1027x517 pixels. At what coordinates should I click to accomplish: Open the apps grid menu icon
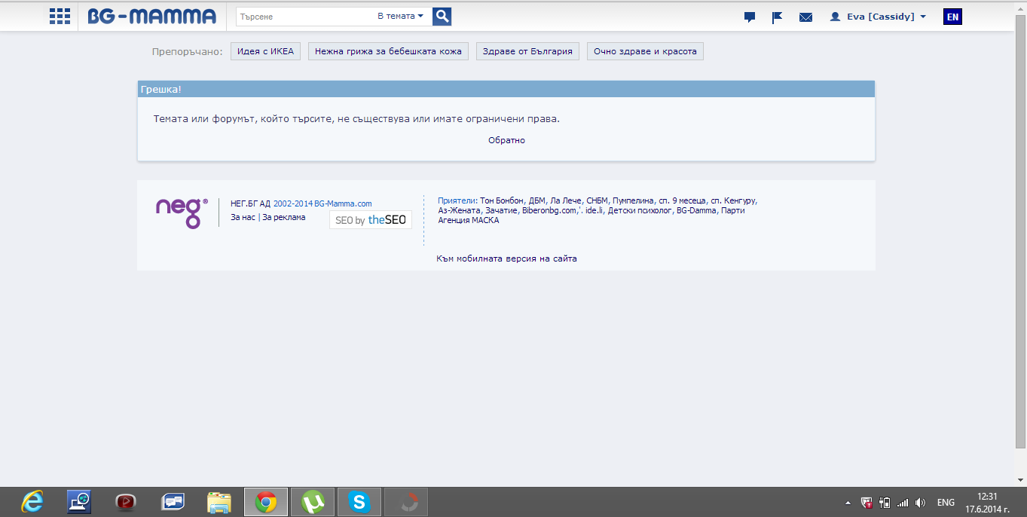tap(60, 17)
